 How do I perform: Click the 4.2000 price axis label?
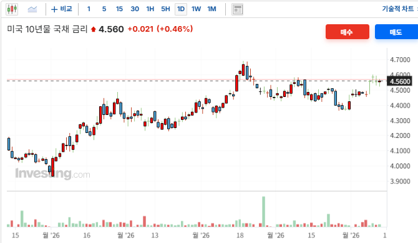(x=400, y=135)
